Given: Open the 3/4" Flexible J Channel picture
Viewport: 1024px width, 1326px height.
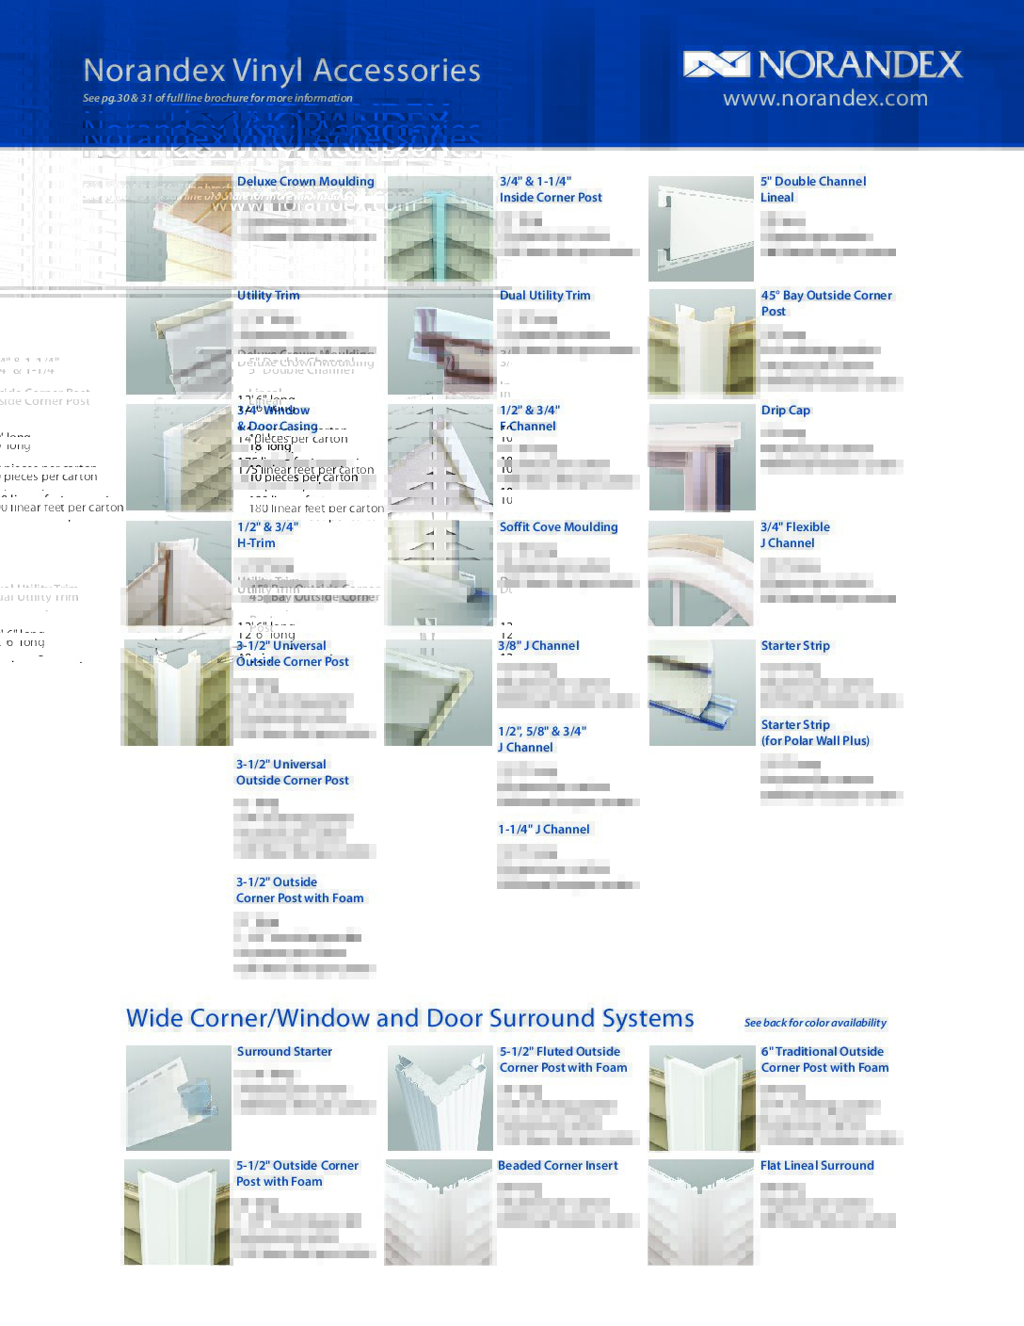Looking at the screenshot, I should tap(701, 574).
